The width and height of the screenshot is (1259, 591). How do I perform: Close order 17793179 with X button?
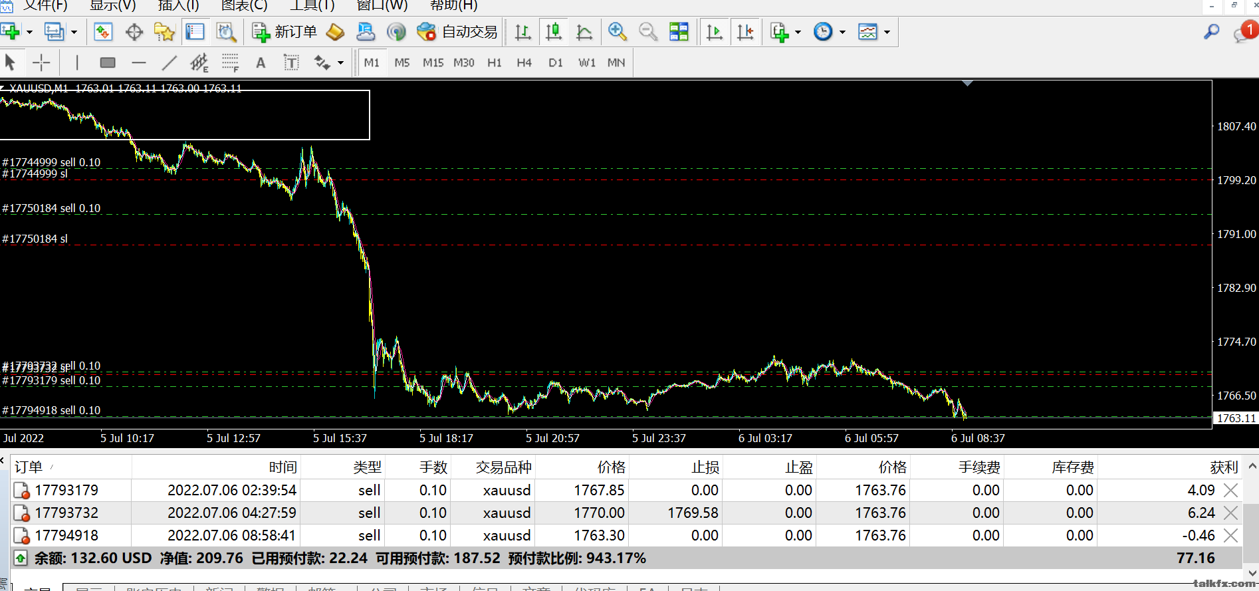[1231, 491]
